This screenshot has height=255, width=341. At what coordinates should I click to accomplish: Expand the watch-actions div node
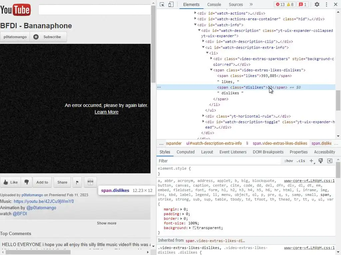(x=195, y=13)
